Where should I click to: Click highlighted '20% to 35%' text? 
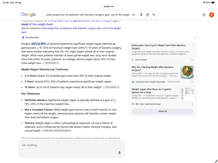tap(38, 44)
